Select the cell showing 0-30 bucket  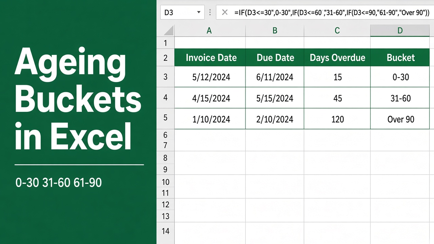click(400, 77)
